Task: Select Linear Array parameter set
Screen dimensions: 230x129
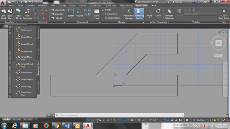Action: point(24,51)
